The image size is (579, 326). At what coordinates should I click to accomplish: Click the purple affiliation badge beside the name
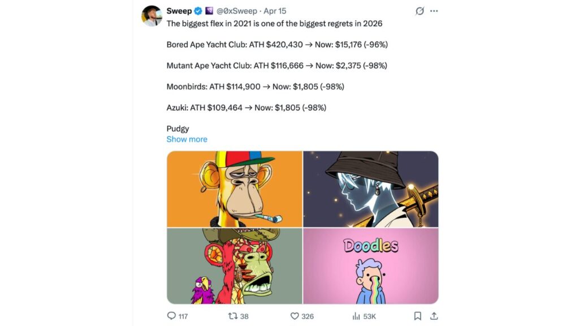[209, 11]
